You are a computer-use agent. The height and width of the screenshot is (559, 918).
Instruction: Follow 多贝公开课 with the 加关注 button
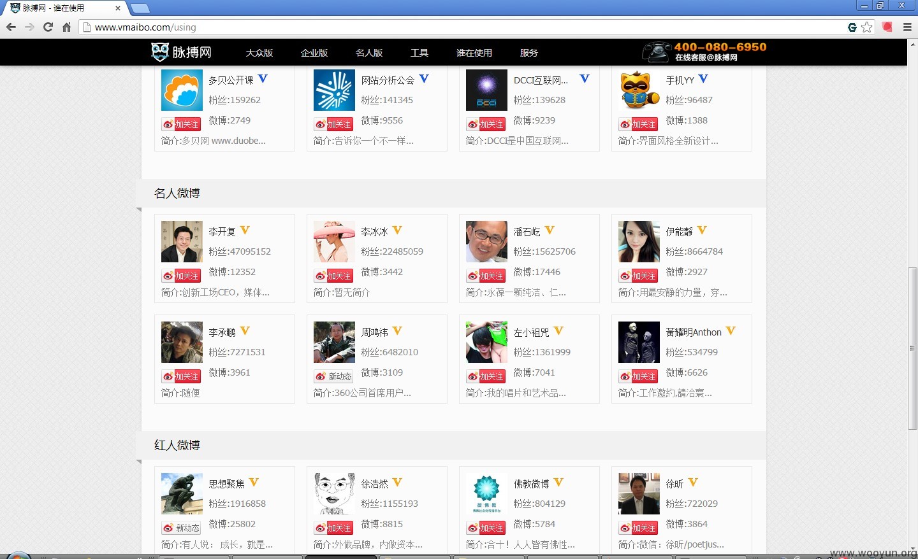181,124
